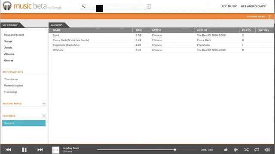
Task: Sort by the TIME column header
Action: pyautogui.click(x=139, y=30)
